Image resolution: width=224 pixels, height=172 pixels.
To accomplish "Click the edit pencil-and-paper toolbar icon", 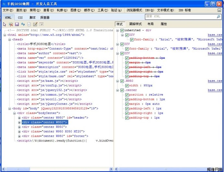I will (x=35, y=24).
